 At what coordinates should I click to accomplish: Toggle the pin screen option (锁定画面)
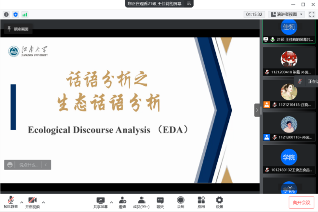click(18, 29)
